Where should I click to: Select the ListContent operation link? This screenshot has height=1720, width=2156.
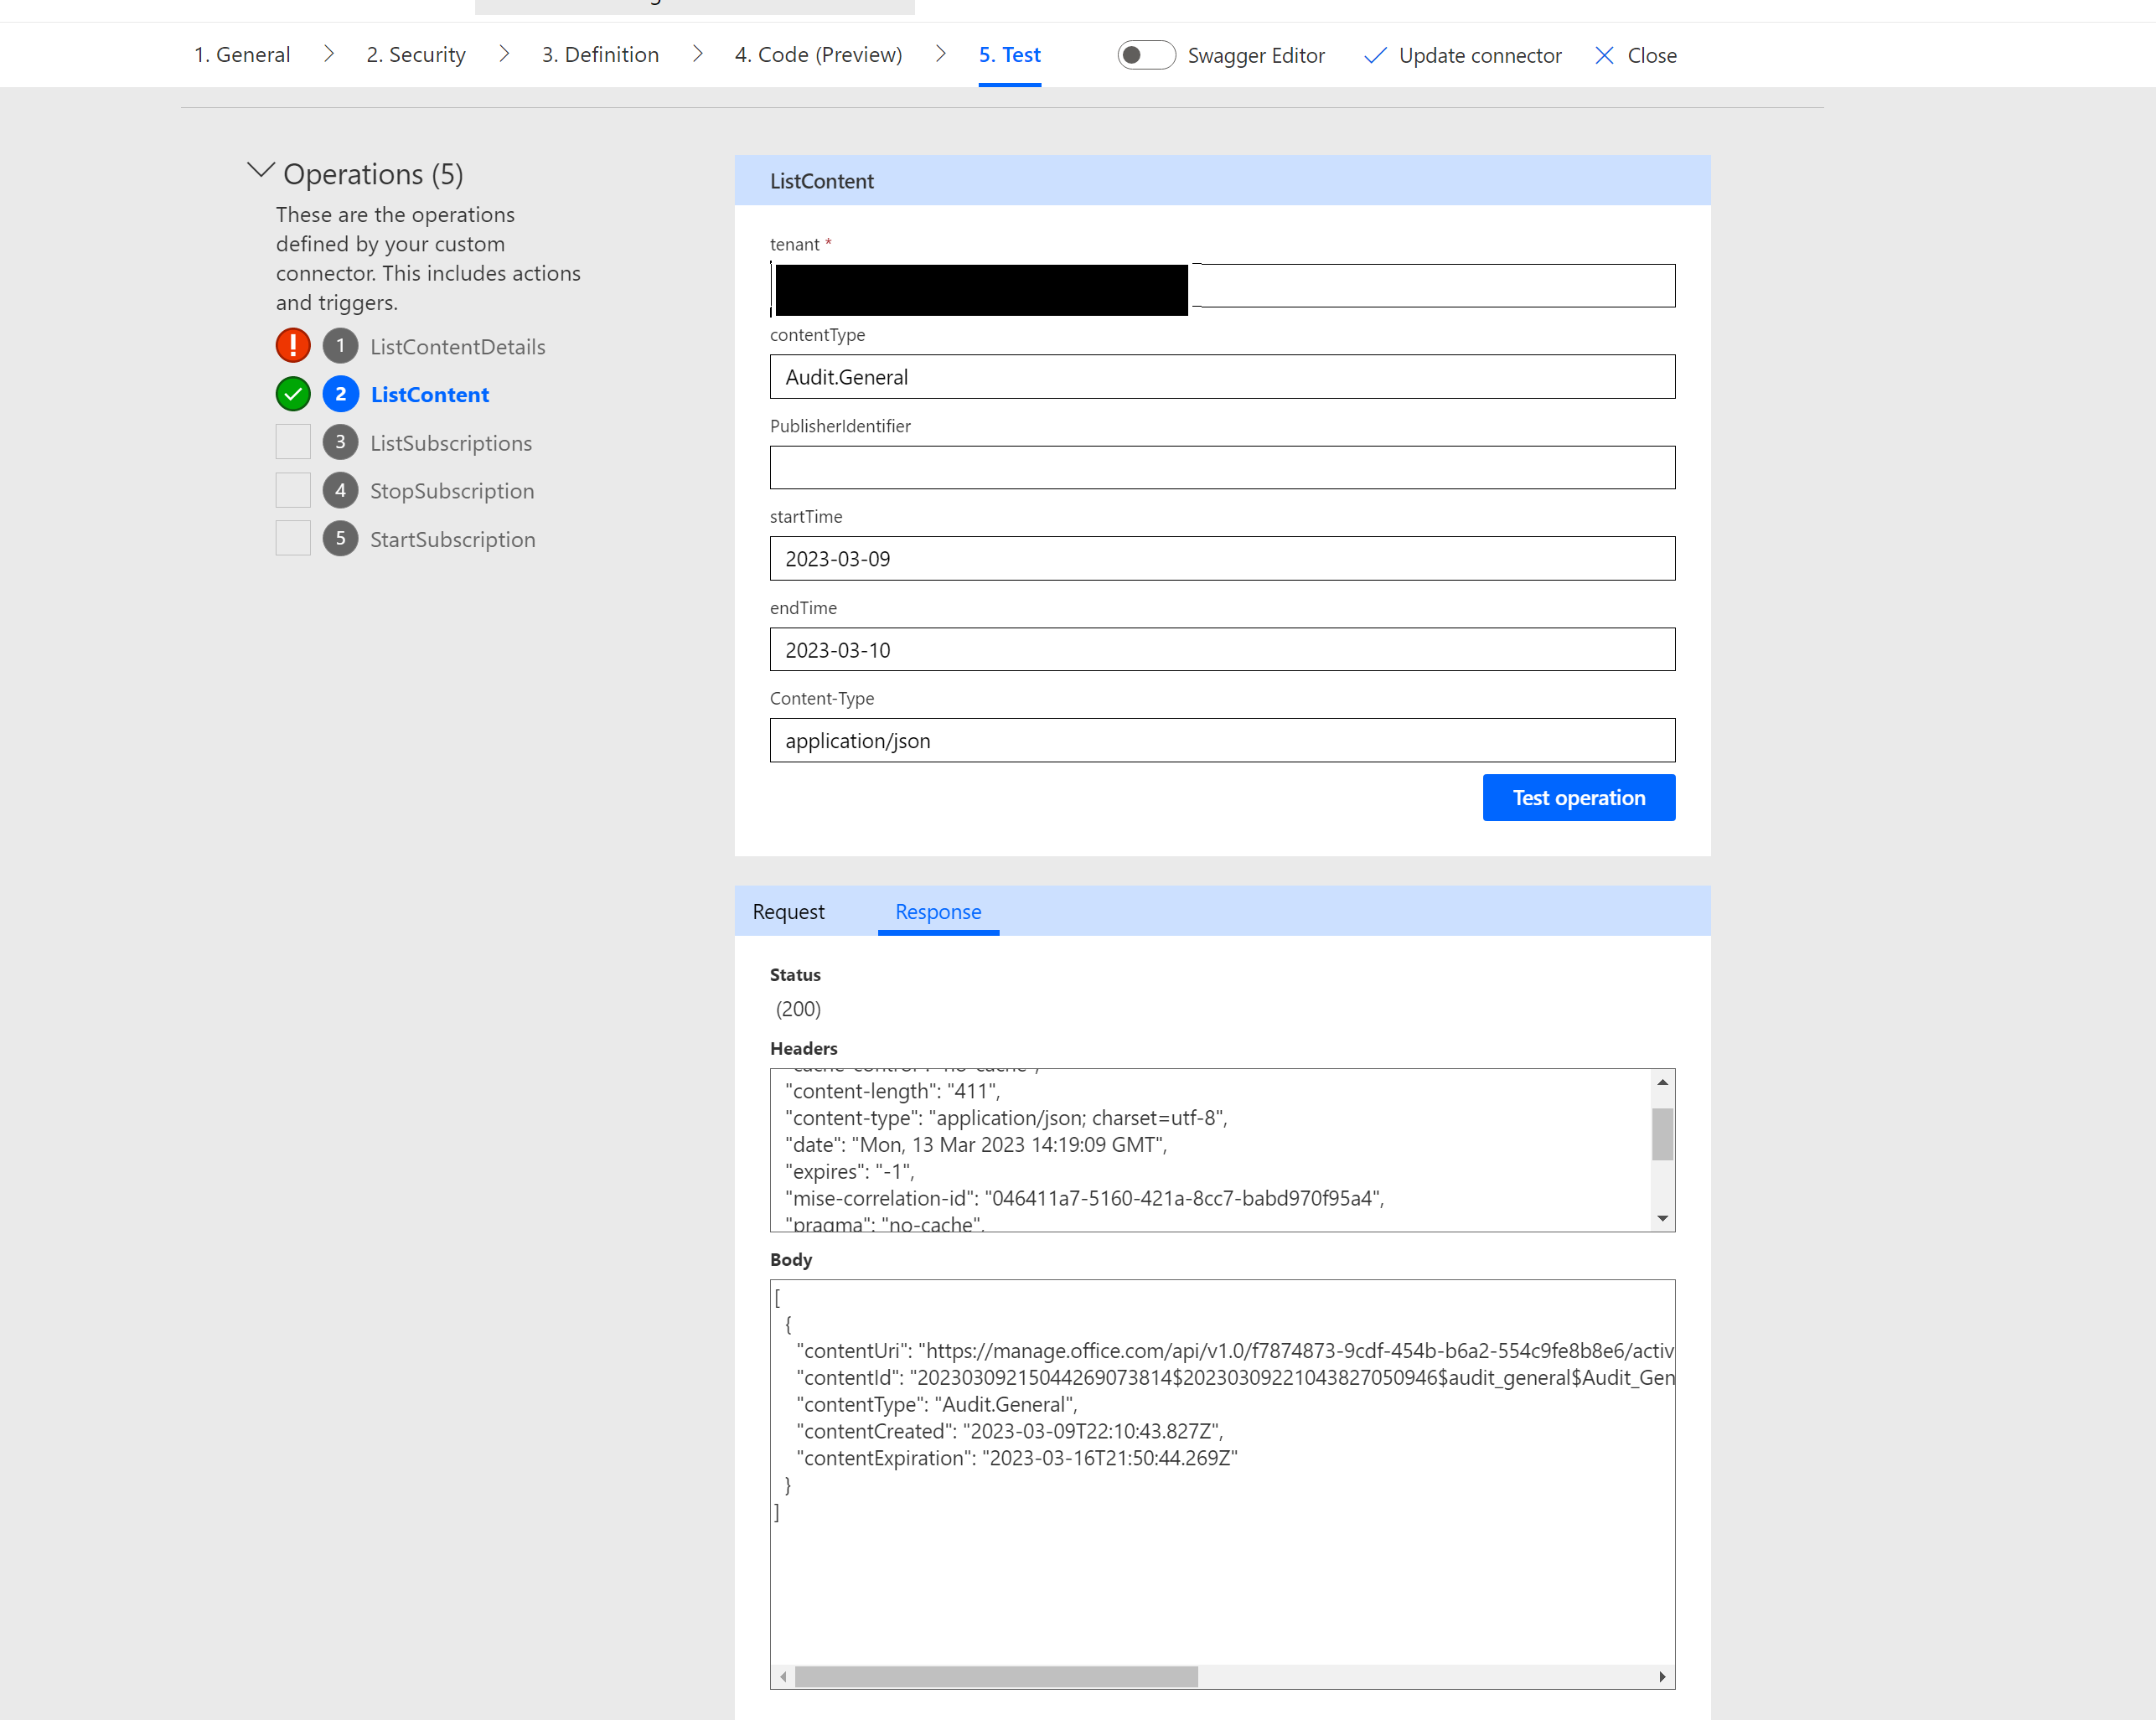430,394
